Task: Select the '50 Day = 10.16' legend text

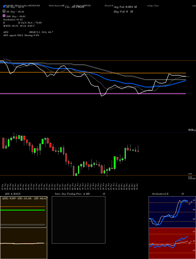Action: 15,12
